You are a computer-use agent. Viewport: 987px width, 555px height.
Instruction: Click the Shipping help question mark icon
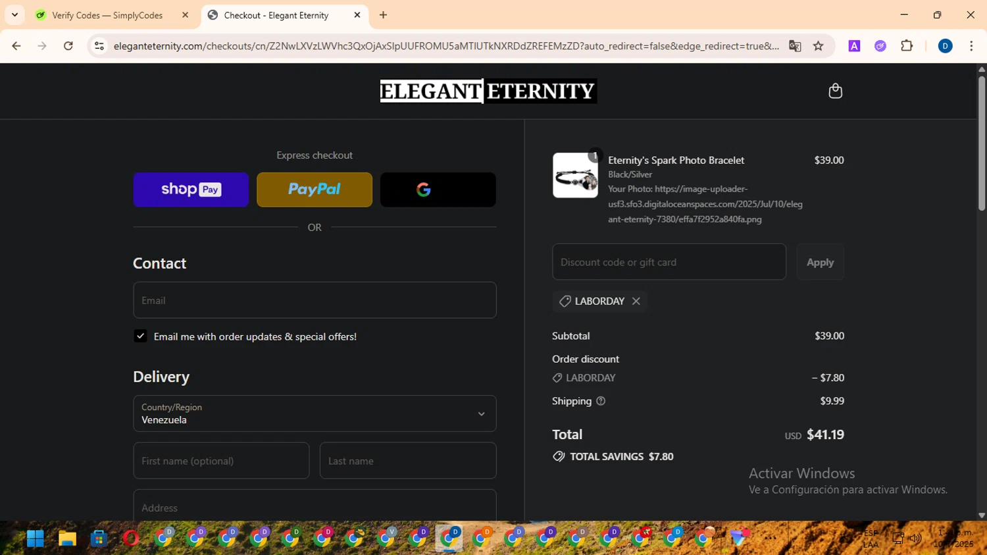point(601,401)
